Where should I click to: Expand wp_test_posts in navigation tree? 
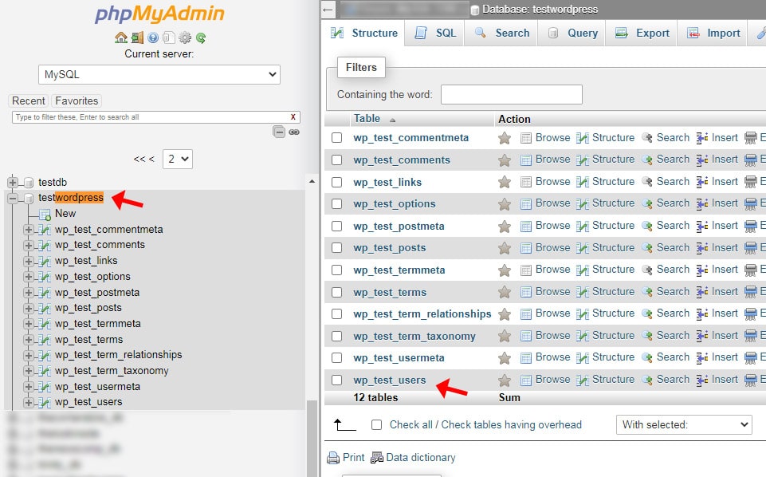(29, 309)
